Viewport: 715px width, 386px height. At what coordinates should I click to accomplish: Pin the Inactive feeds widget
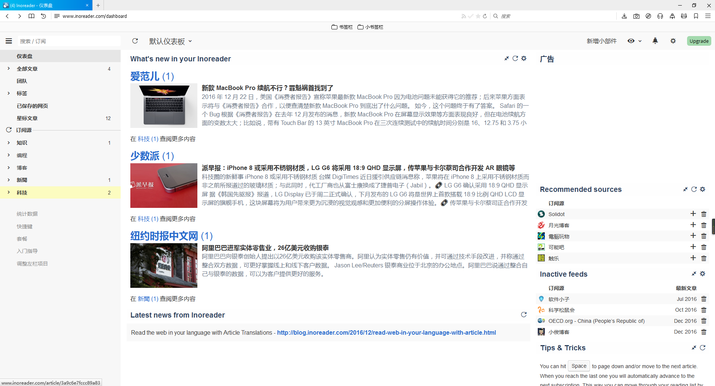tap(694, 274)
